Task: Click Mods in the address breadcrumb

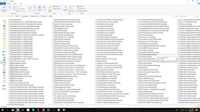Action: tap(51, 16)
